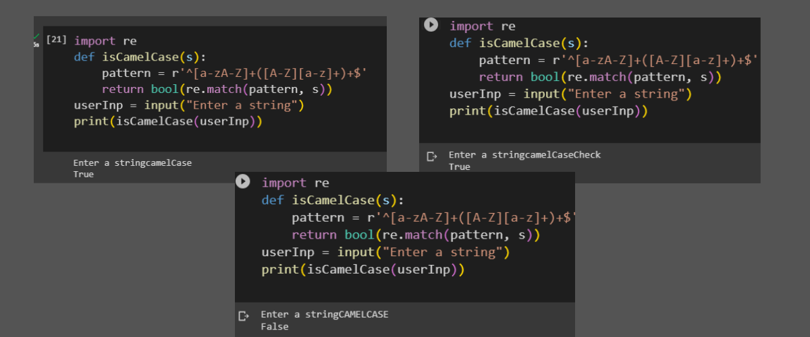Click the userInp line in bottom cell
Viewport: 810px width, 337px height.
coord(385,252)
